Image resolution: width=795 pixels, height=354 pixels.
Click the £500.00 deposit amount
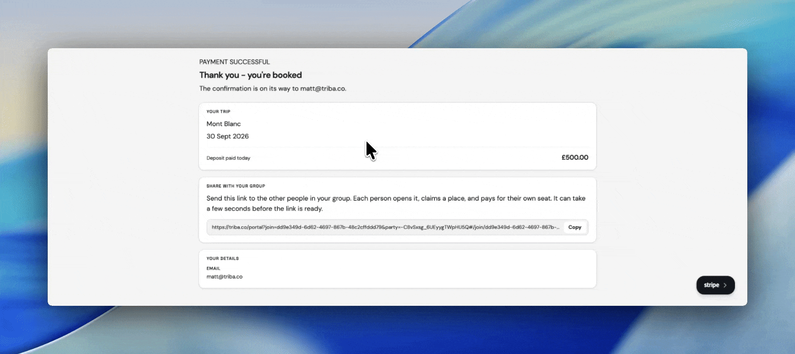575,157
